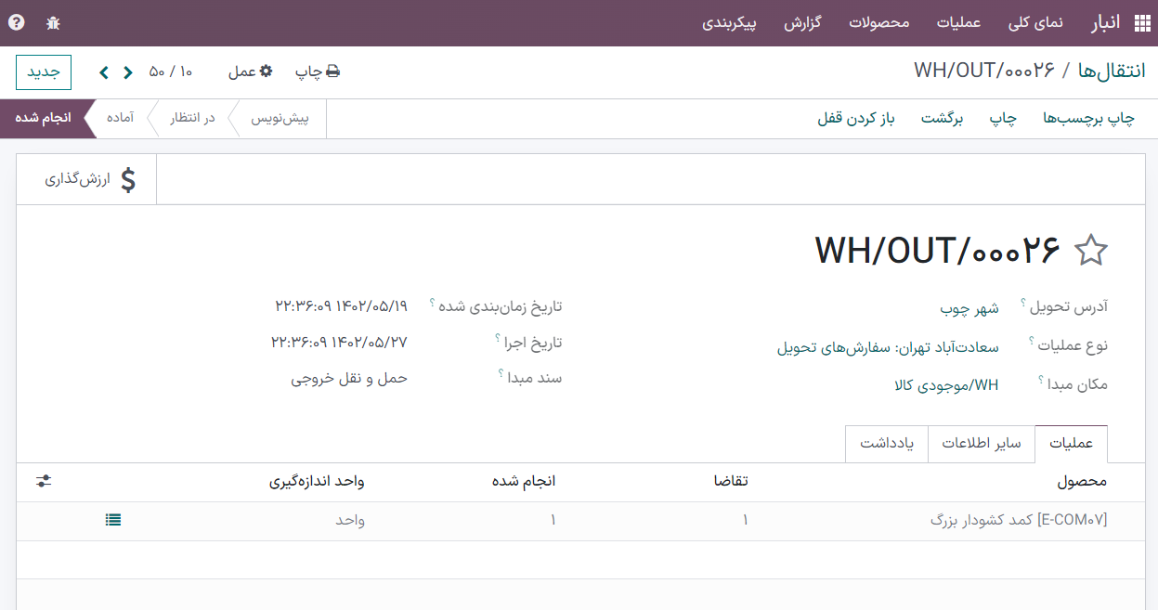
Task: Switch to the یادداشت notes tab
Action: pos(887,444)
